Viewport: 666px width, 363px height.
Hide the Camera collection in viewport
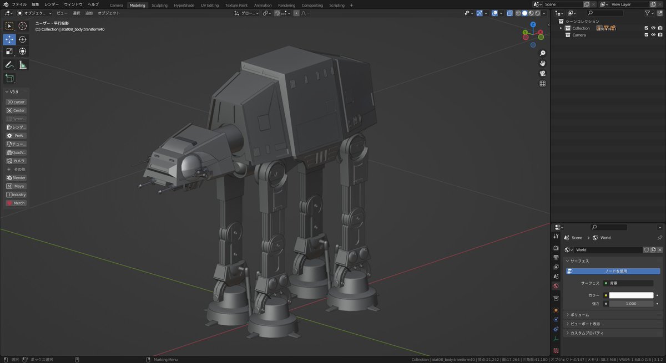(x=653, y=35)
